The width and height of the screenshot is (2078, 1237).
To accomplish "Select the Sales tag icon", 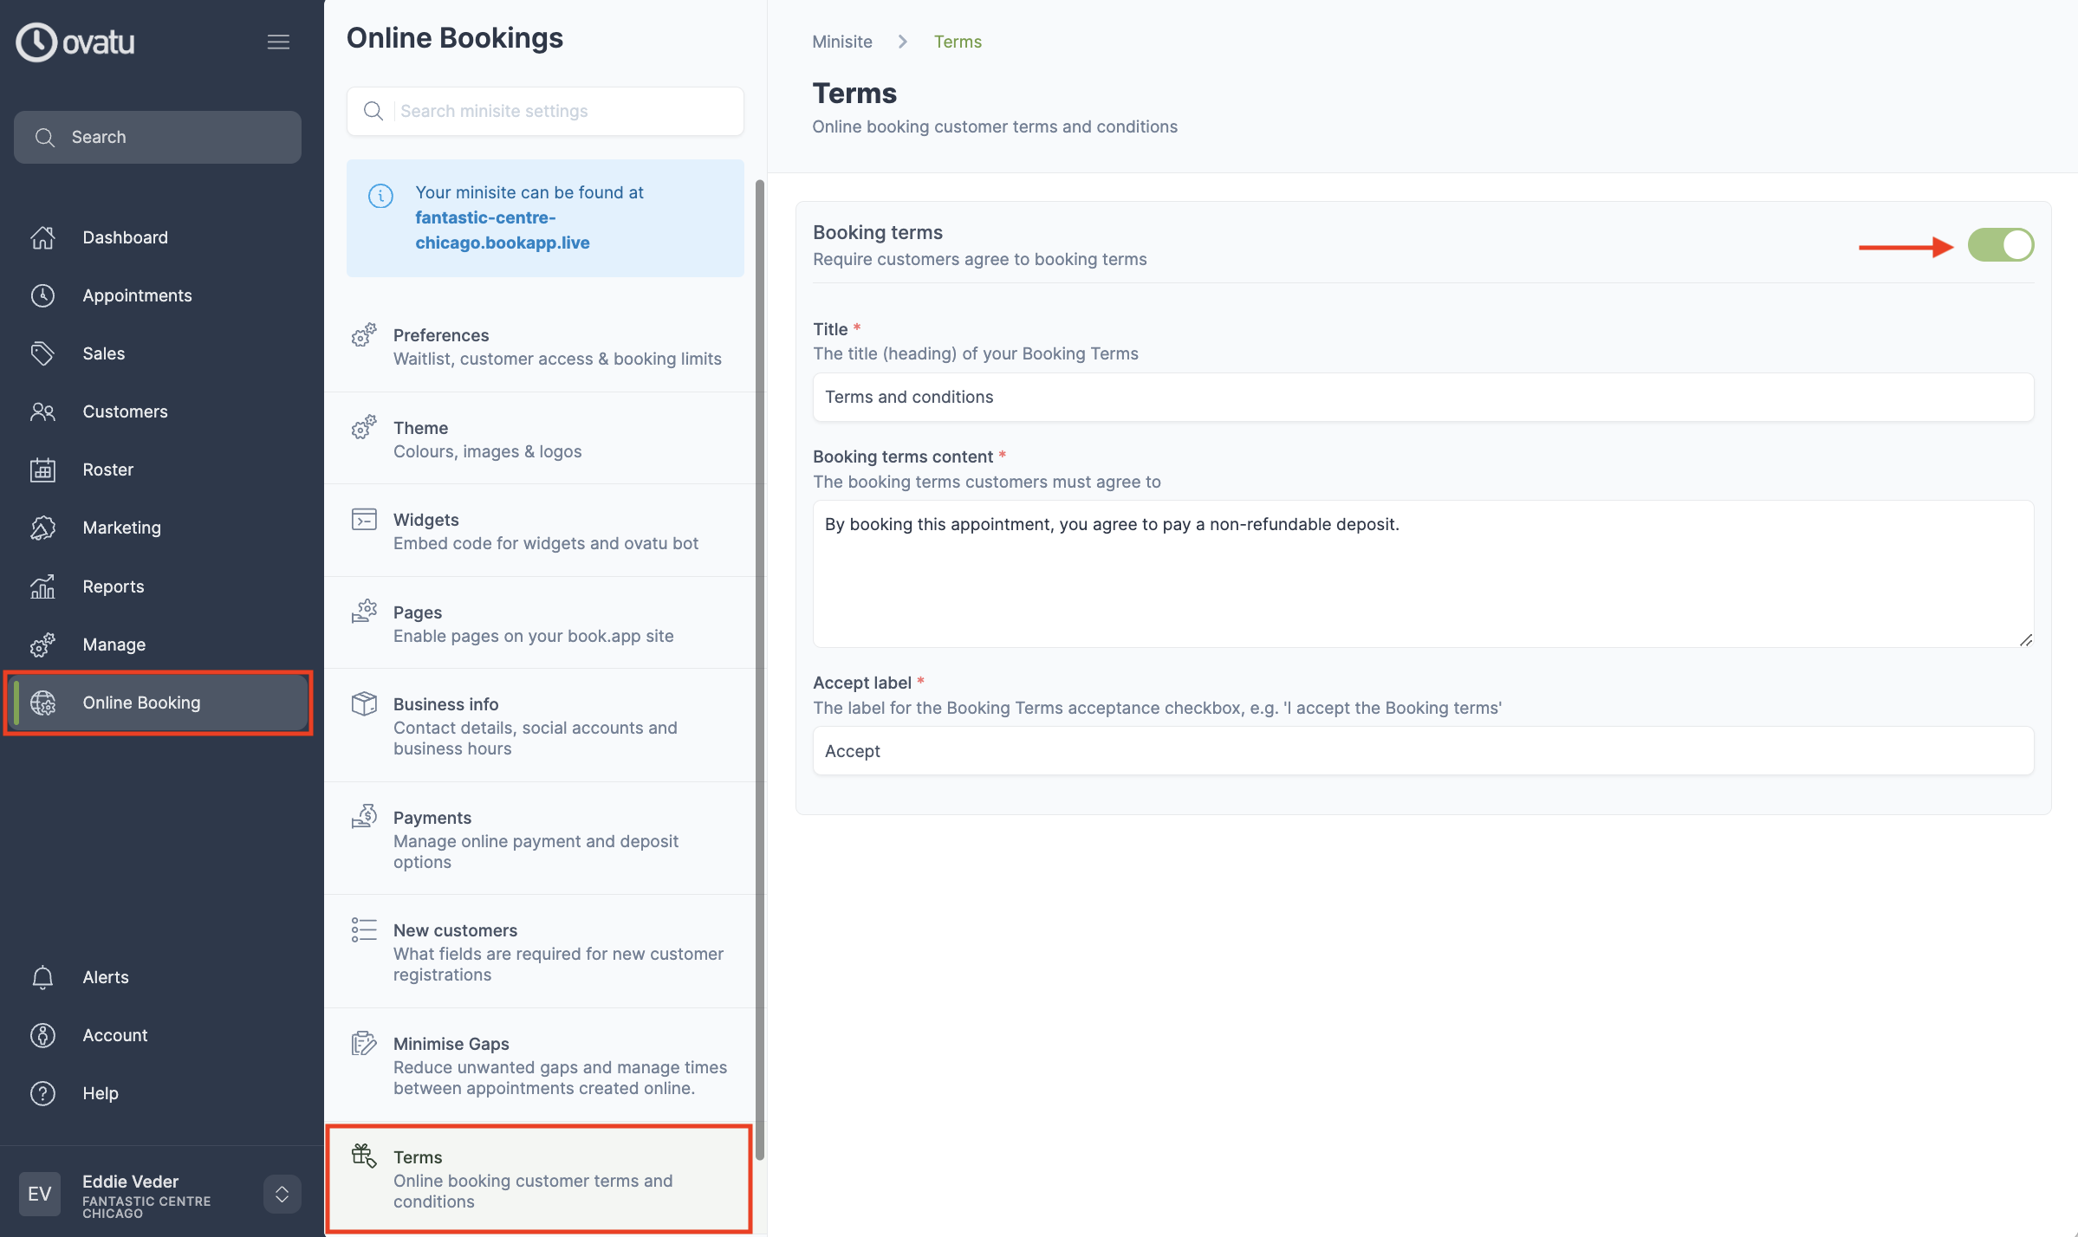I will [x=42, y=353].
